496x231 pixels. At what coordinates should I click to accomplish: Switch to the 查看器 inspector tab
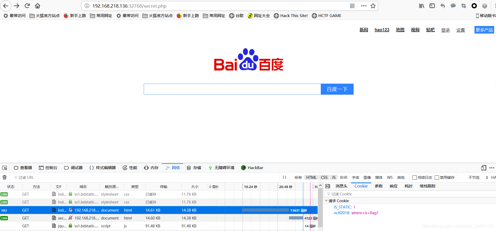pyautogui.click(x=23, y=168)
